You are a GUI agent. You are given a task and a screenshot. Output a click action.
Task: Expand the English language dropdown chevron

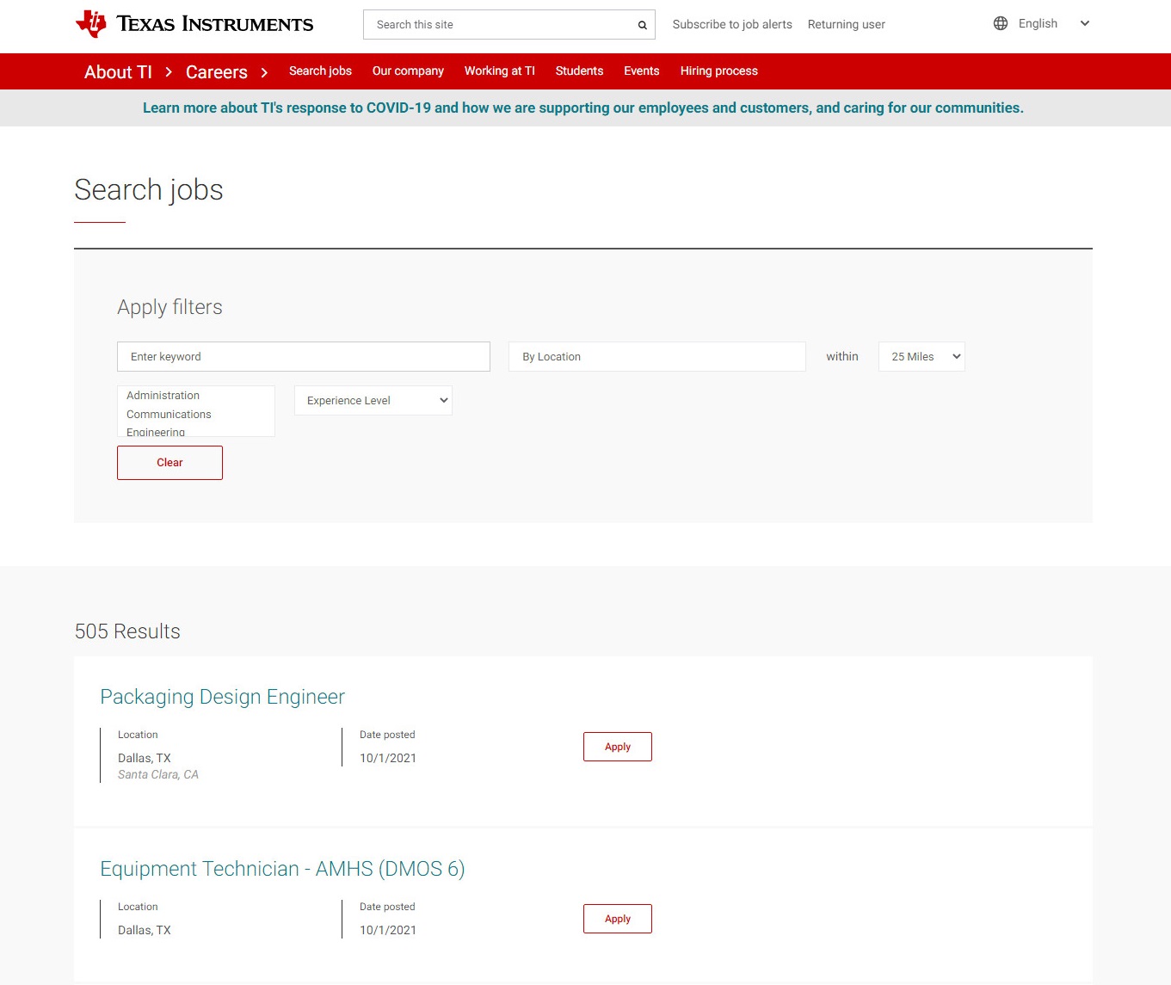tap(1084, 24)
